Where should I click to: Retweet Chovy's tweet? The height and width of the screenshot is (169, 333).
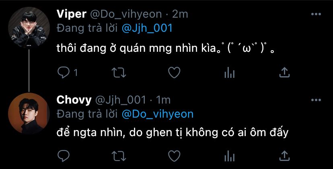[119, 156]
